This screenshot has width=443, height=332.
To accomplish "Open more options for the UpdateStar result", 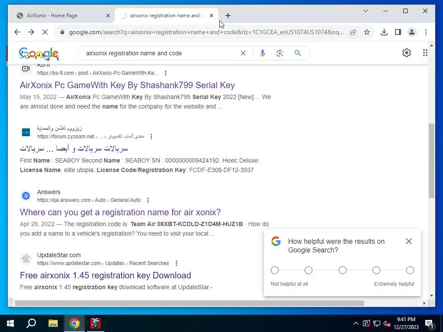I will [177, 263].
